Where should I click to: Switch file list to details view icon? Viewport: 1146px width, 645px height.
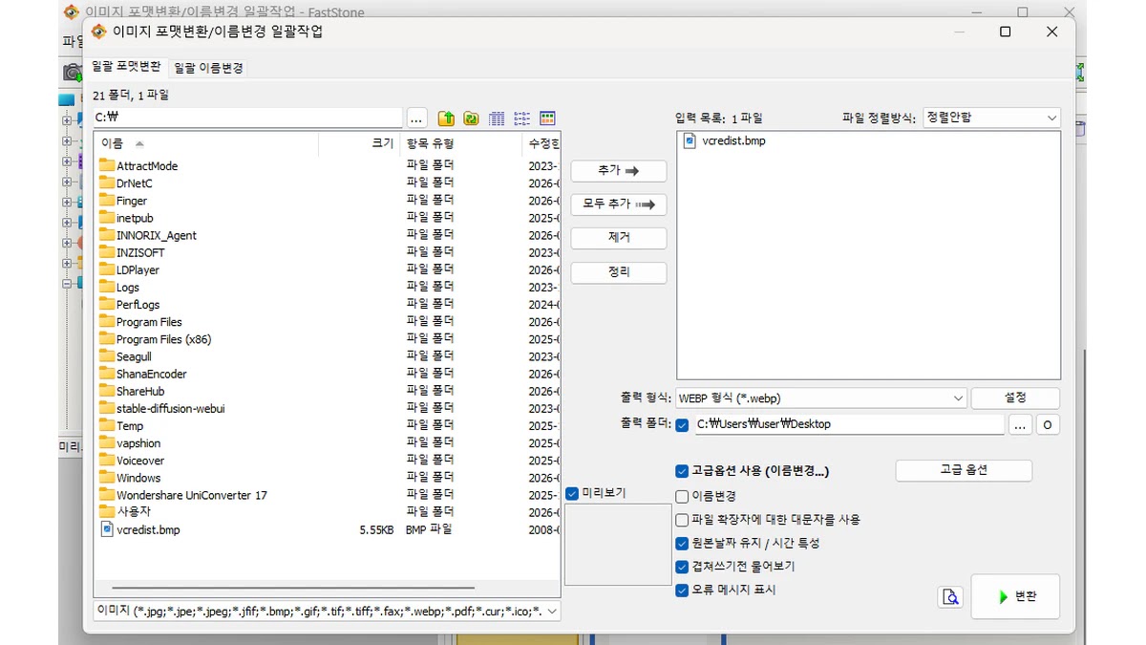497,118
